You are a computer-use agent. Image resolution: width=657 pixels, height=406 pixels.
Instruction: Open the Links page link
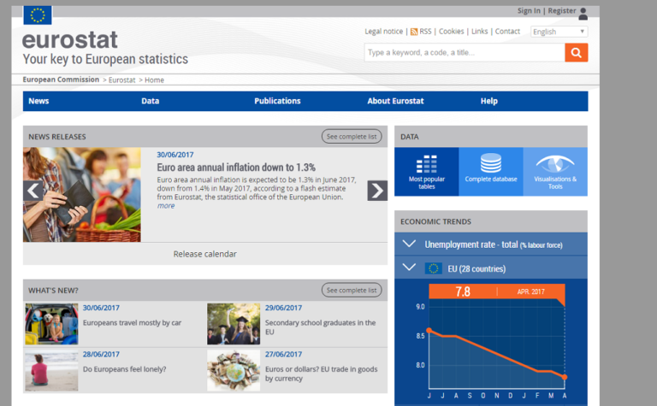coord(479,32)
